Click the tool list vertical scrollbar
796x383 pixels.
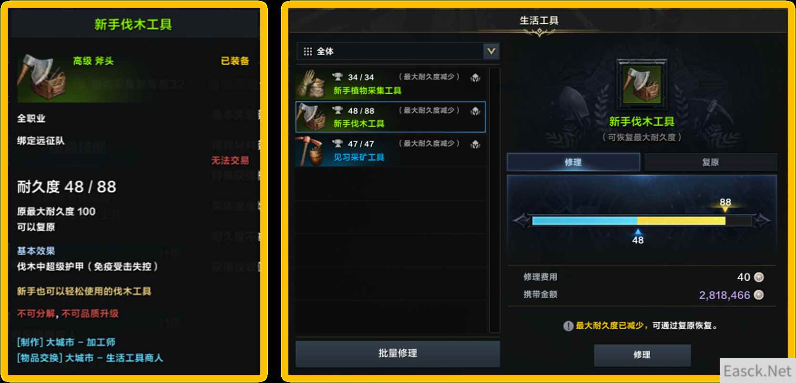(495, 200)
